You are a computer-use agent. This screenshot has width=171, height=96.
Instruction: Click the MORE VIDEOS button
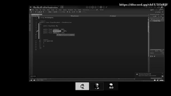point(33,76)
